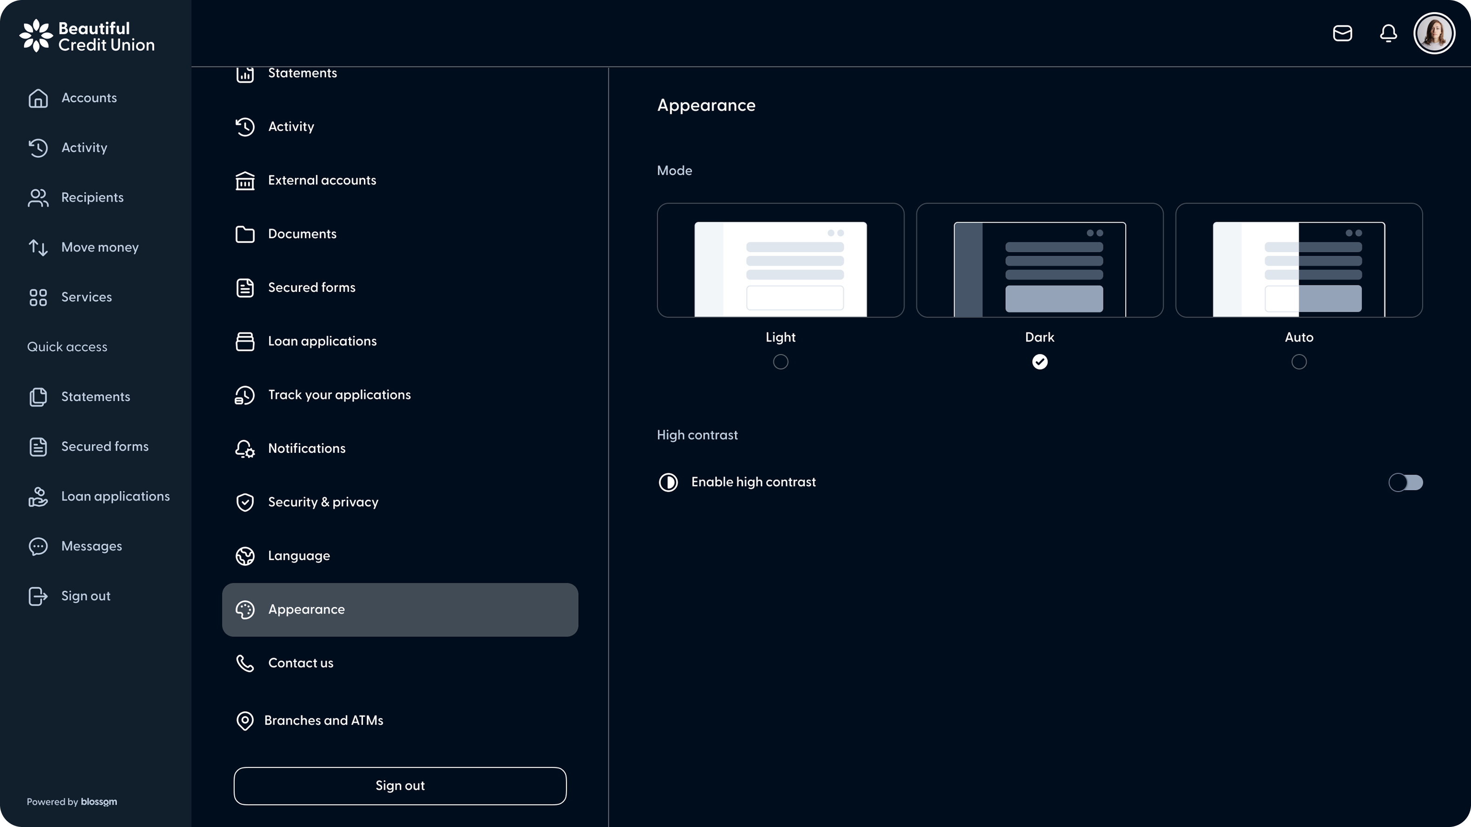Choose the Dark mode preview thumbnail
The height and width of the screenshot is (827, 1471).
click(1039, 260)
